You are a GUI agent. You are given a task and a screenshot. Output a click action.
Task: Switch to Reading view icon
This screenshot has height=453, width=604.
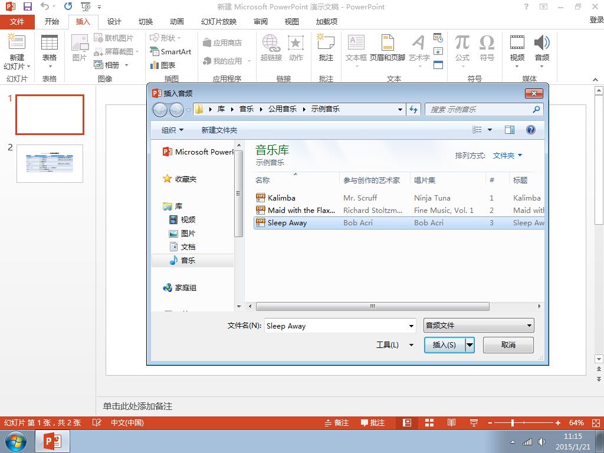(451, 422)
